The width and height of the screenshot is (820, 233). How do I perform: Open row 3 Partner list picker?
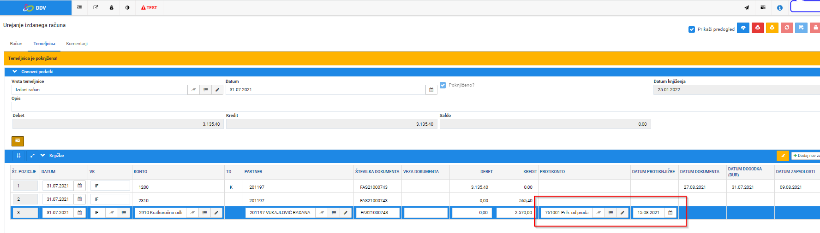click(x=334, y=213)
